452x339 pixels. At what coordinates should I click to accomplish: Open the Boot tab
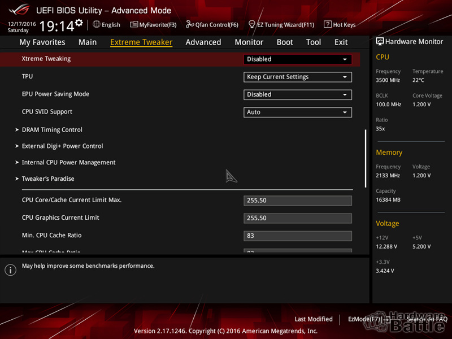coord(285,42)
